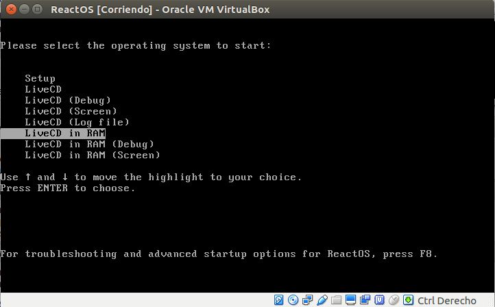Click the green arrow keyboard capture icon
Image resolution: width=495 pixels, height=307 pixels.
(x=408, y=300)
